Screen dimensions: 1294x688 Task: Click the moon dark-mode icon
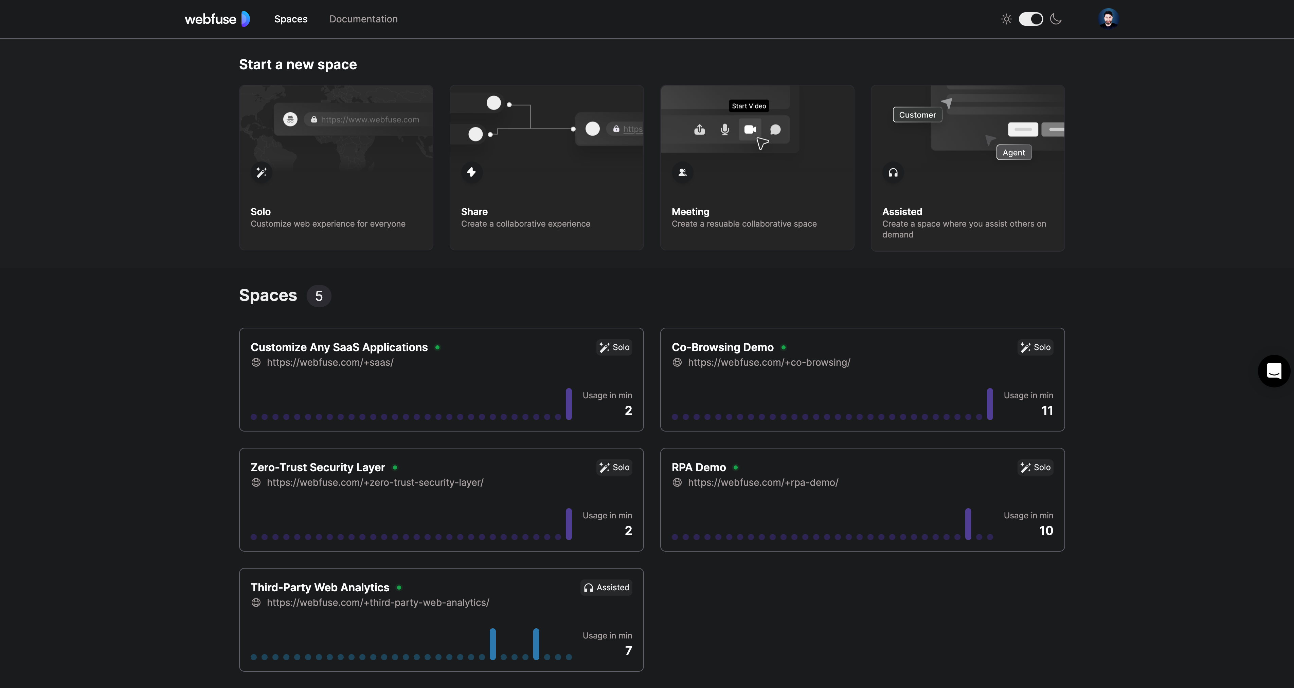[1056, 19]
